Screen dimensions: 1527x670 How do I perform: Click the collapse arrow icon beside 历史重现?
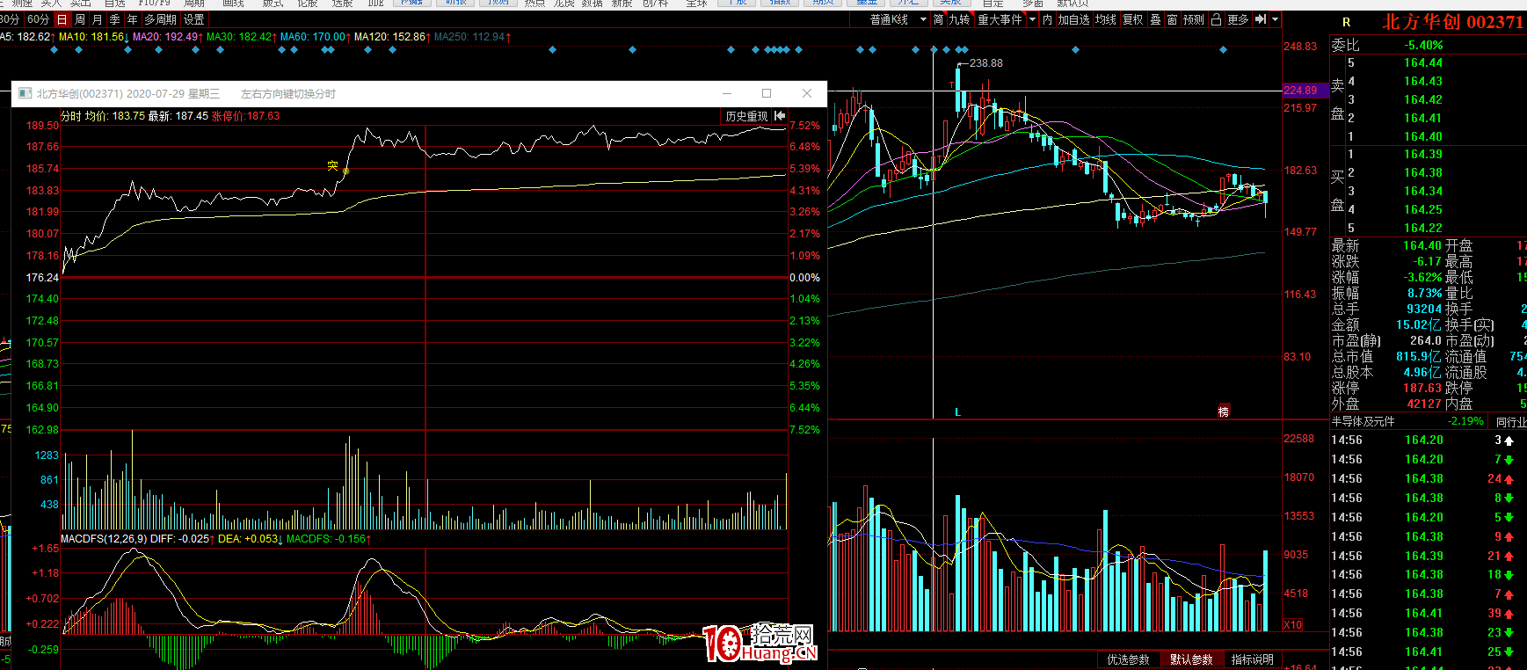(780, 116)
